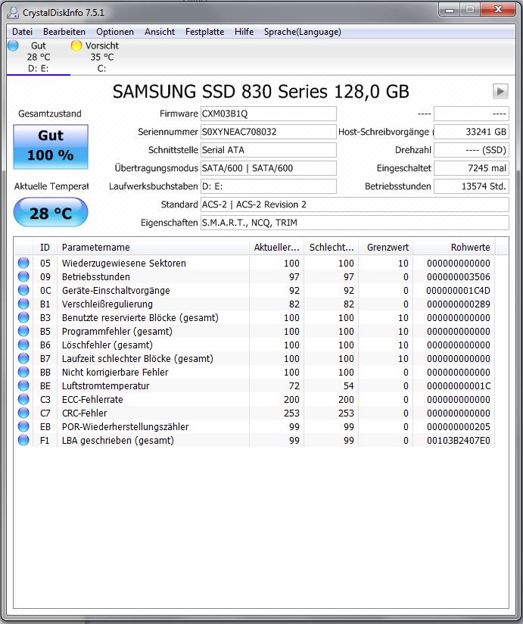The height and width of the screenshot is (624, 523).
Task: Open the Datei menu
Action: 22,32
